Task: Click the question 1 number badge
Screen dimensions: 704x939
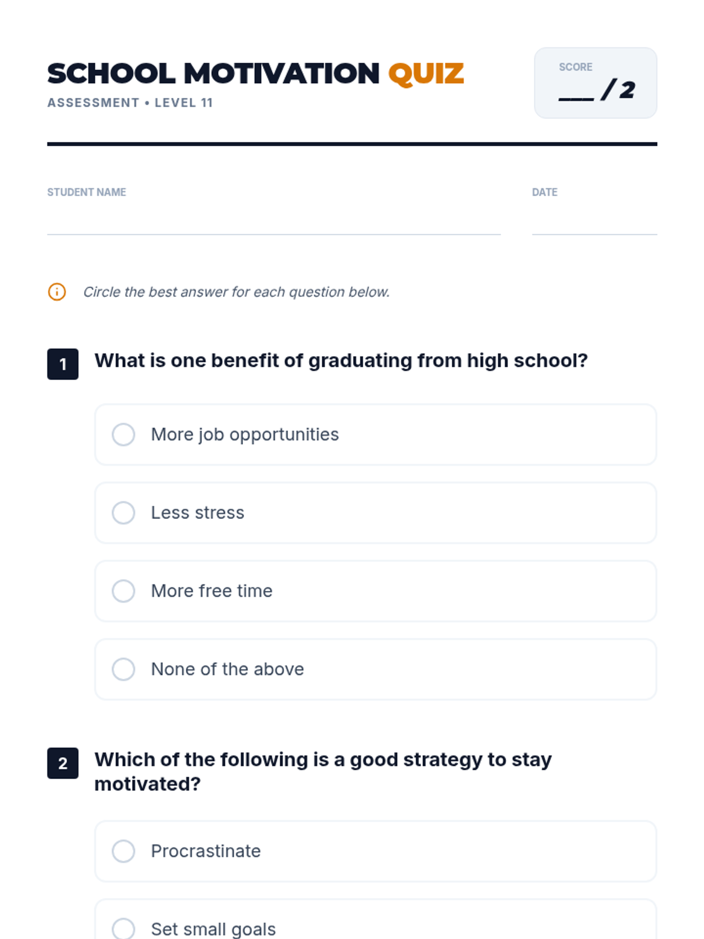Action: point(63,364)
